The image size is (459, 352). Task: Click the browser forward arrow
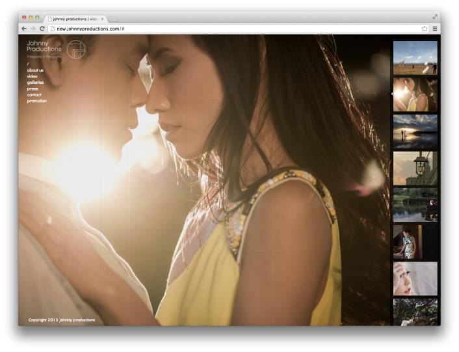coord(33,29)
